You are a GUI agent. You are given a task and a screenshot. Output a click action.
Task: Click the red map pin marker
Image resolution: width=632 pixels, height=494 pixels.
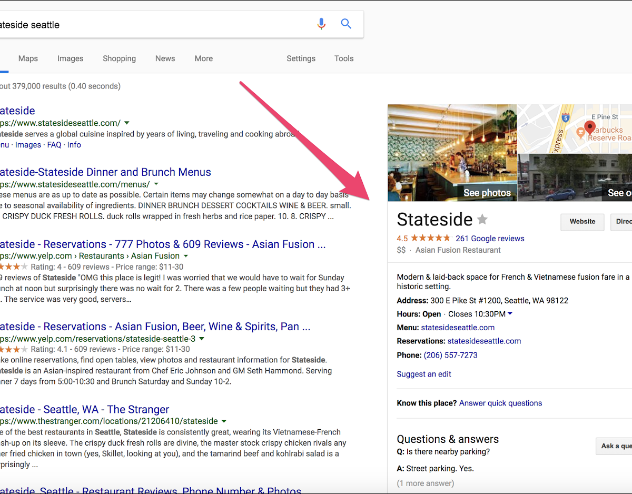pos(590,127)
